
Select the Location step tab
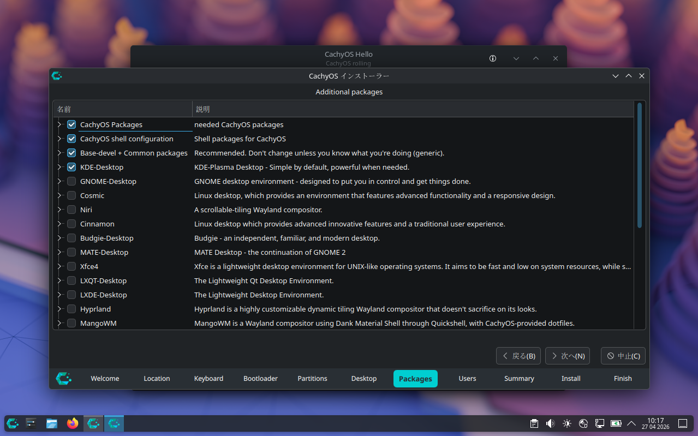tap(157, 378)
